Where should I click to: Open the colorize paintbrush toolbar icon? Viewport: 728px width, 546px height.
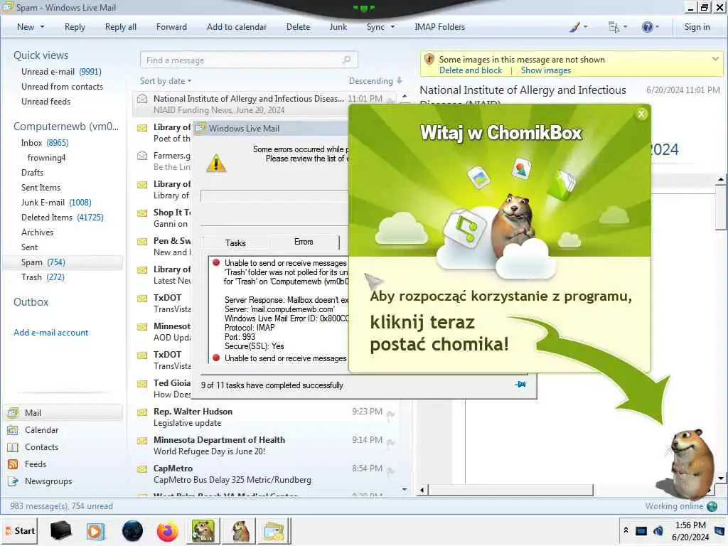click(574, 27)
